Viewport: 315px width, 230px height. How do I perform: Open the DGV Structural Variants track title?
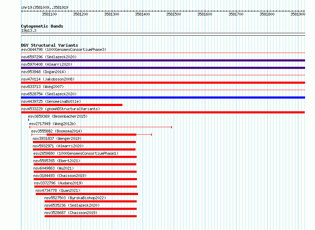click(50, 45)
